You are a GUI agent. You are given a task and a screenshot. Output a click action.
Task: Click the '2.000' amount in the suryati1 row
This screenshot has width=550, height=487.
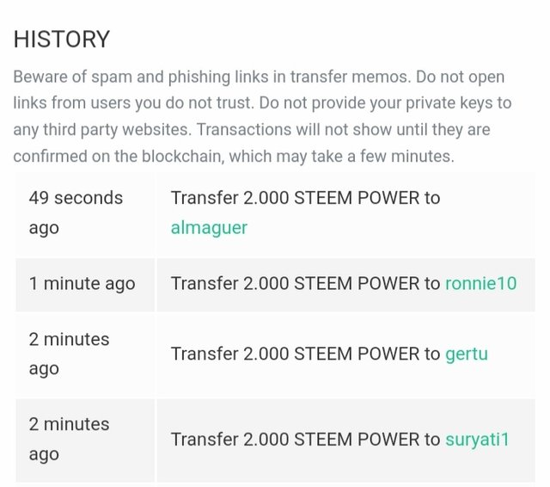click(266, 440)
